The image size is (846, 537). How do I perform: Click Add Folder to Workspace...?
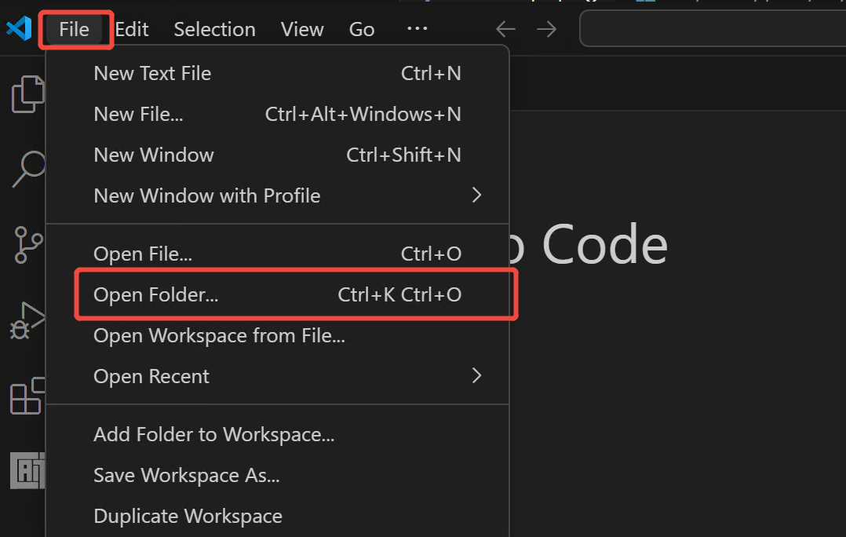[214, 434]
